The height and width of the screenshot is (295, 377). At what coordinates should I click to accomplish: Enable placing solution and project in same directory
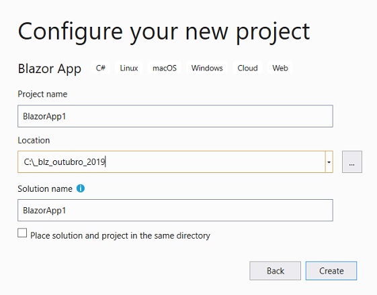(22, 233)
